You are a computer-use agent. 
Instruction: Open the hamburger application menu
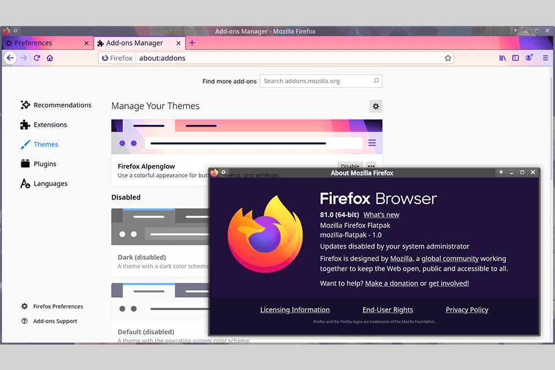pyautogui.click(x=545, y=58)
